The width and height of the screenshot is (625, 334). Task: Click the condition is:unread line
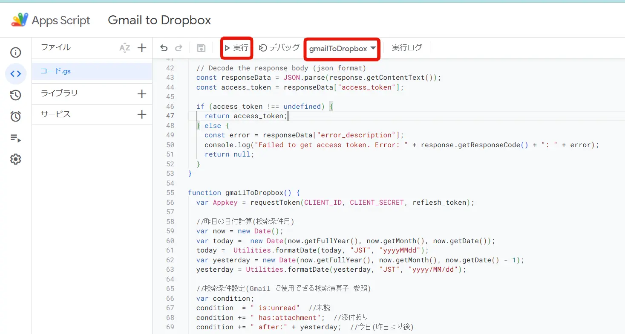[263, 308]
